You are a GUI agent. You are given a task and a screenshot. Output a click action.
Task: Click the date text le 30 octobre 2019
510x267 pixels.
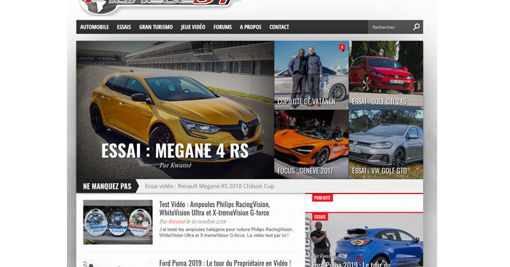tap(206, 222)
